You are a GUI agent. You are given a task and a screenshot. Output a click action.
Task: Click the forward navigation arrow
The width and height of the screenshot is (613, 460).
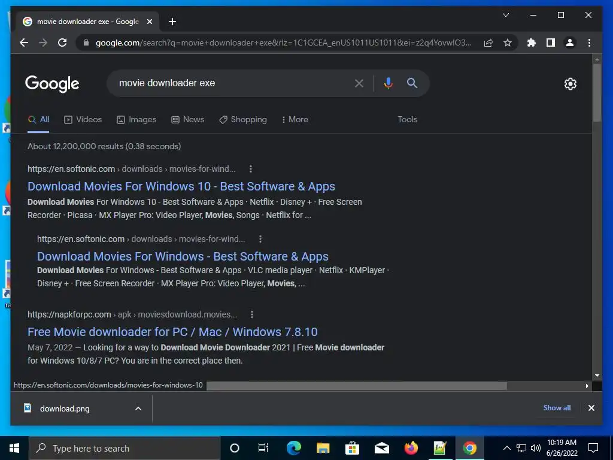tap(43, 43)
